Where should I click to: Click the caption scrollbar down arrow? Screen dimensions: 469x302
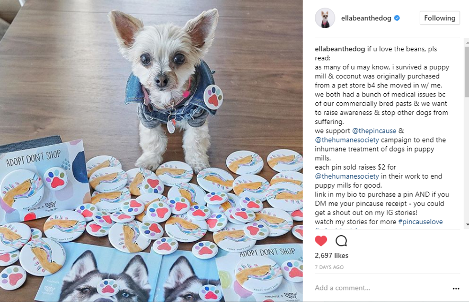[x=467, y=224]
